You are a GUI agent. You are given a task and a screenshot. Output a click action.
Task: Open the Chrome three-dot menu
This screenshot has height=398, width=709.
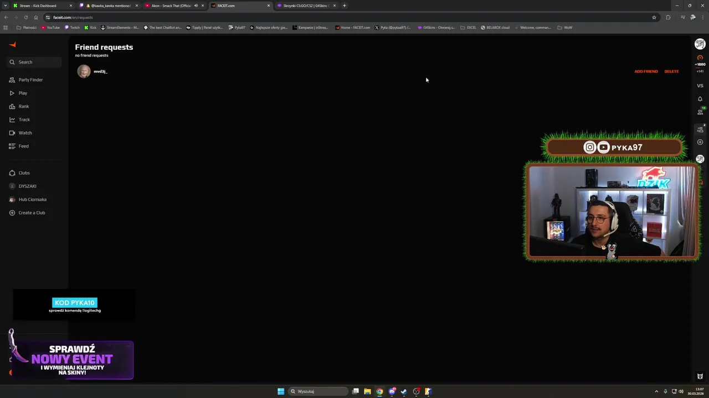click(703, 17)
